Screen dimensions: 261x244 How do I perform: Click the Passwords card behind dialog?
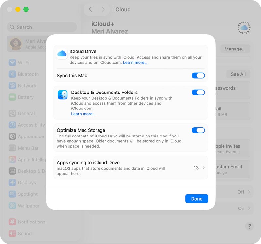(x=233, y=90)
